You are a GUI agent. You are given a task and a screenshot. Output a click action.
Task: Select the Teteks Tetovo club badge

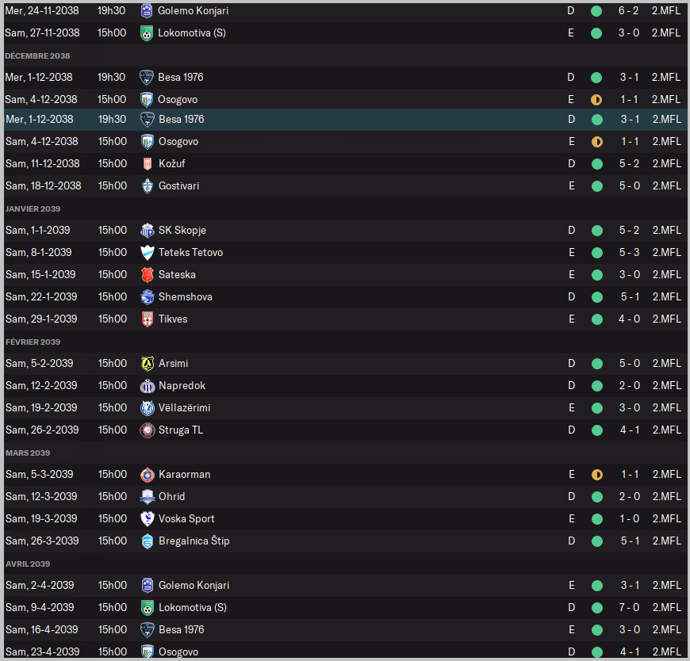(147, 253)
